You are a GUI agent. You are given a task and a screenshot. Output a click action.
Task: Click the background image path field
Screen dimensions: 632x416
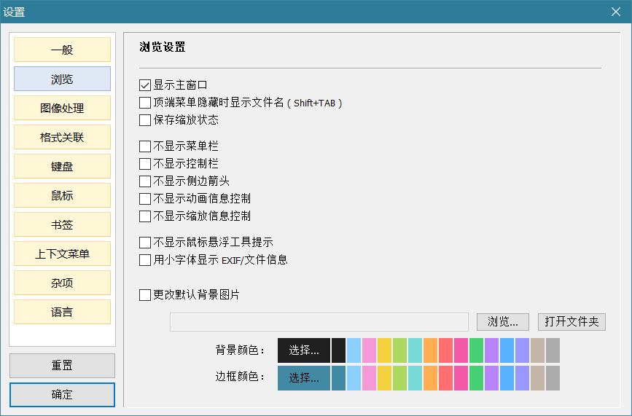[x=319, y=322]
